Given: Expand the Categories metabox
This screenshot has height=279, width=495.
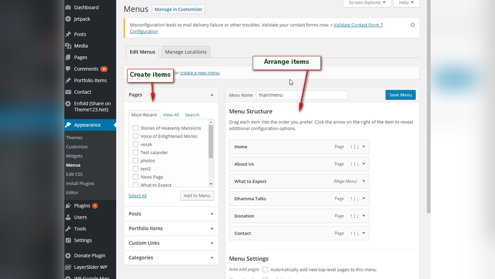Looking at the screenshot, I should tap(212, 258).
